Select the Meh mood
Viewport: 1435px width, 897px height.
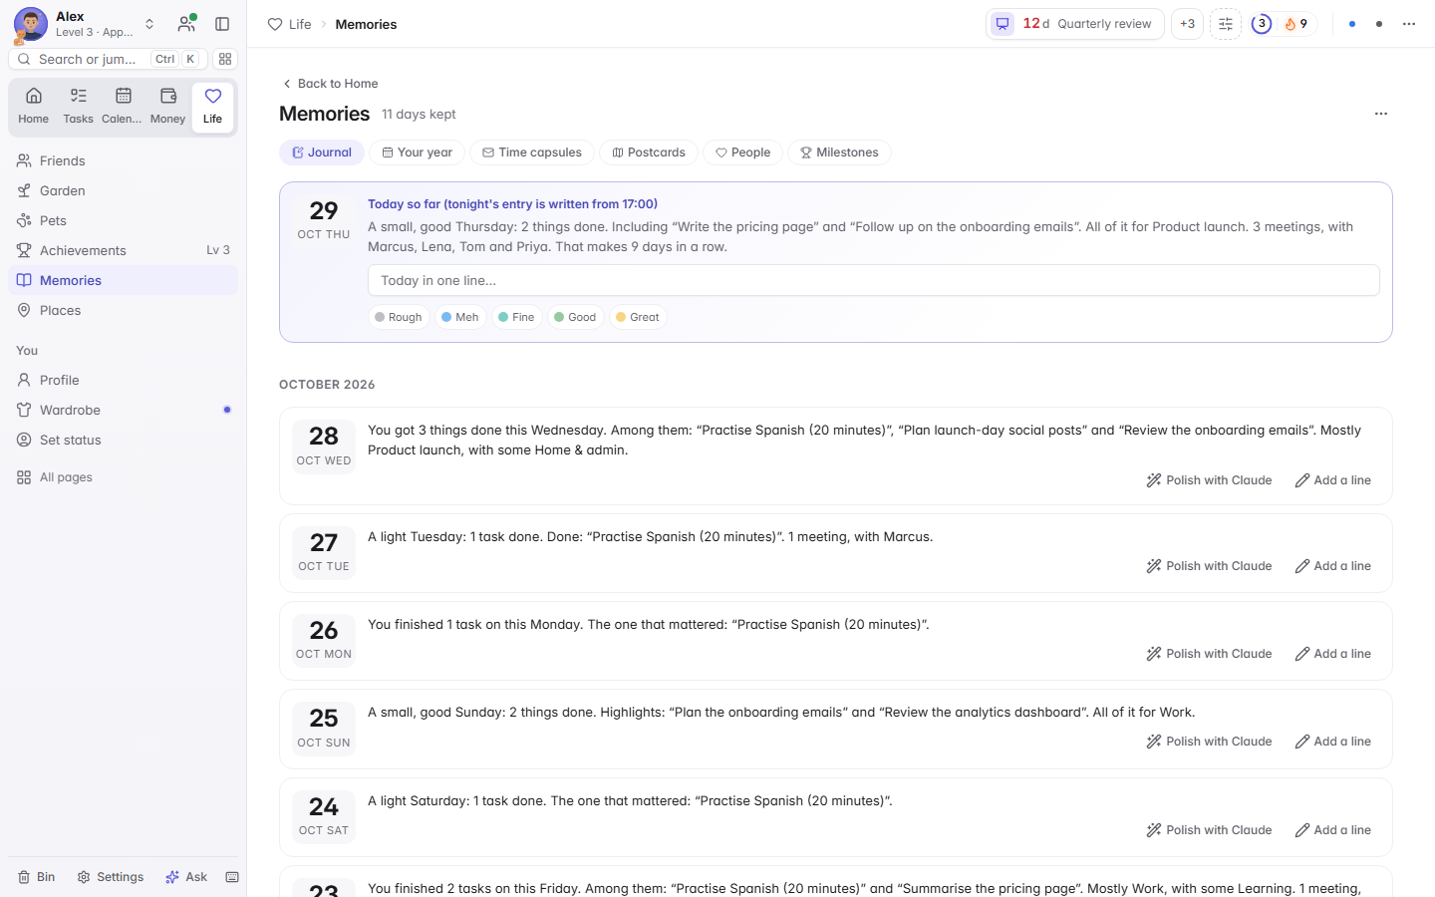point(460,317)
